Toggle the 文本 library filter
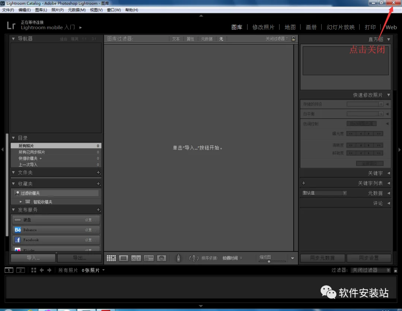The height and width of the screenshot is (311, 402). click(x=176, y=39)
